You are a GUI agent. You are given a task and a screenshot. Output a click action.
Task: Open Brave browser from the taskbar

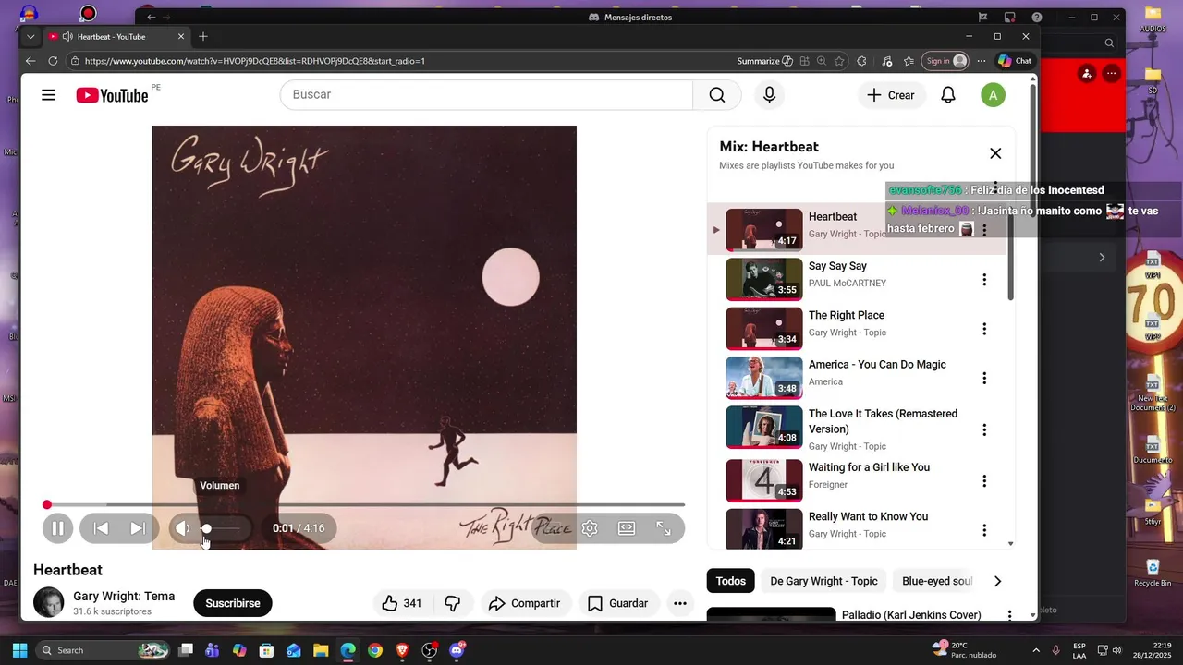[402, 650]
